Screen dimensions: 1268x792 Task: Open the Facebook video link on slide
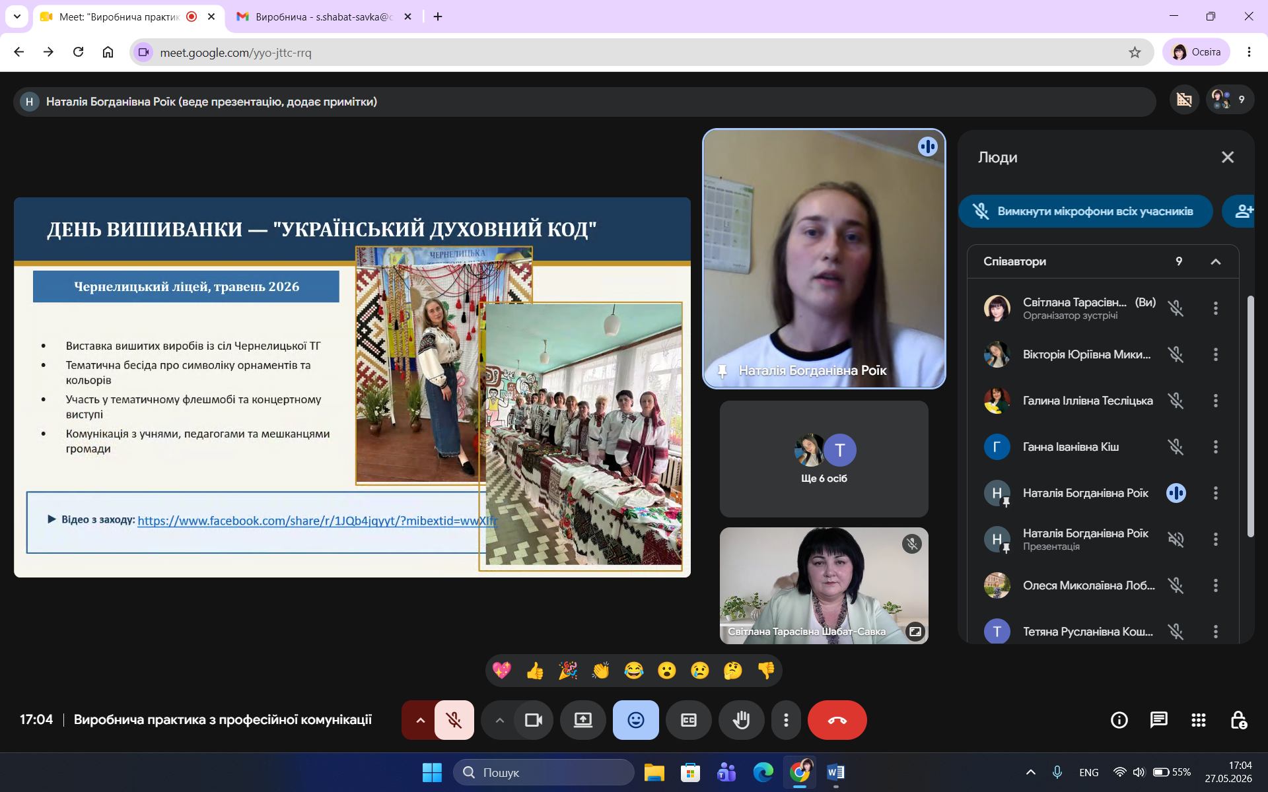(317, 521)
